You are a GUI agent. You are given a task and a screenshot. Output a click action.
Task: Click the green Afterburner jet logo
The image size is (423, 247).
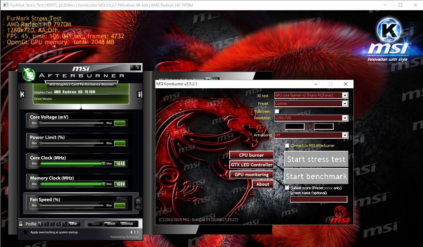pos(29,74)
